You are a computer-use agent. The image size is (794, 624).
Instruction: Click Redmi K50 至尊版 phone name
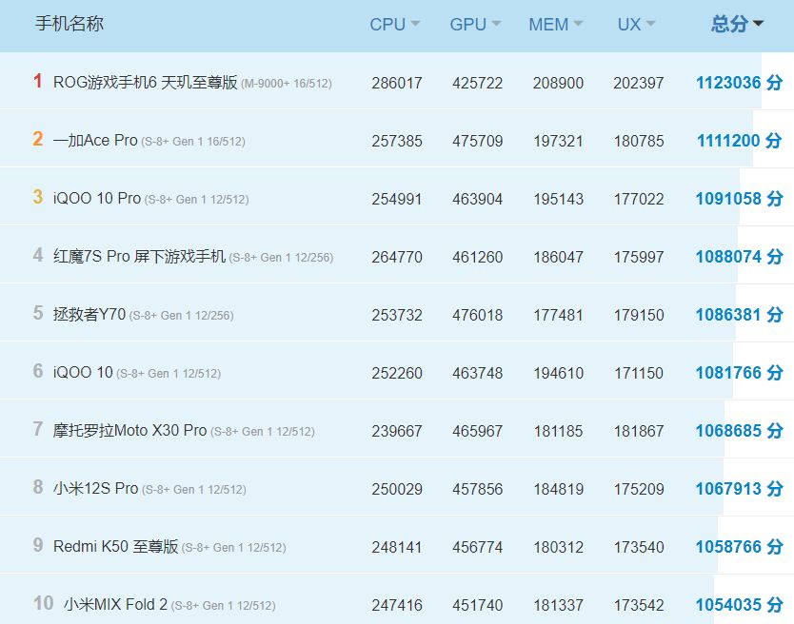(115, 547)
